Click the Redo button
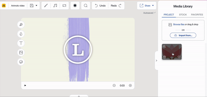 coord(116,6)
